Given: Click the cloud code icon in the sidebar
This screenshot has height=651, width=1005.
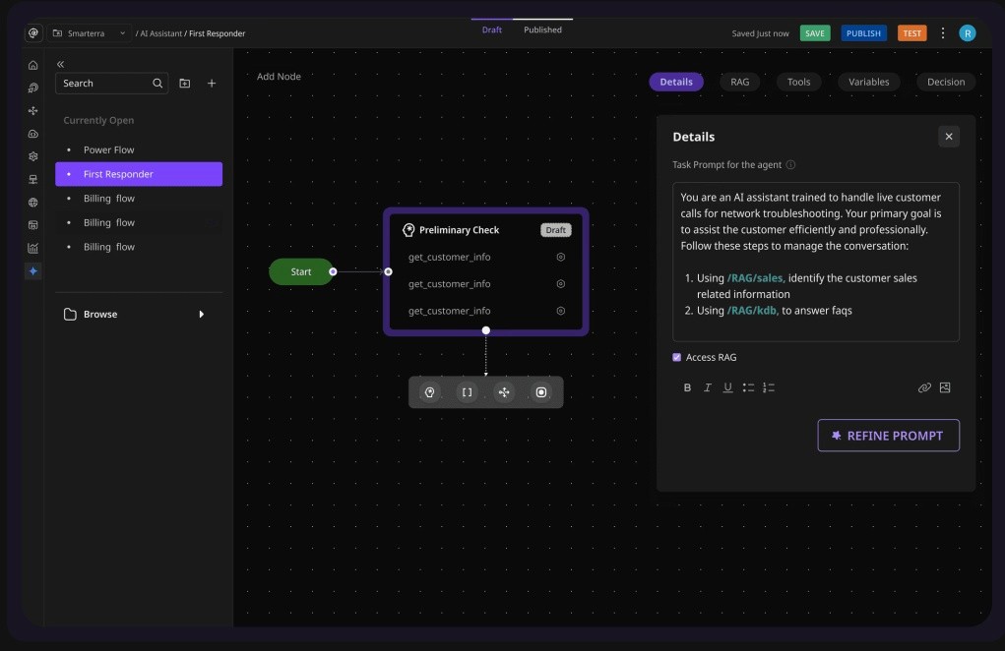Looking at the screenshot, I should (33, 134).
